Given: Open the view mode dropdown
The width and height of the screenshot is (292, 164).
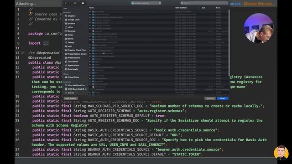Looking at the screenshot, I should click(x=76, y=3).
